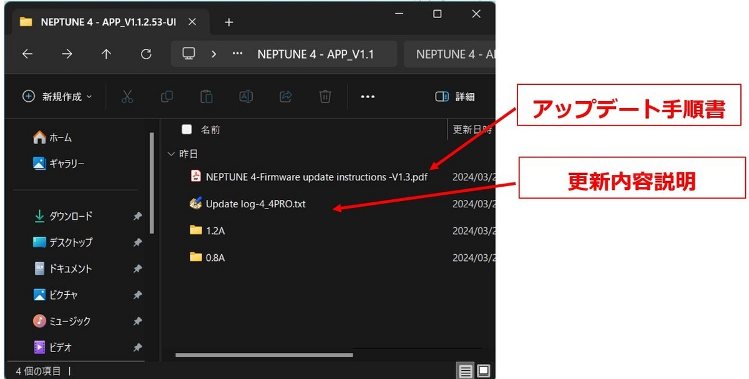
Task: Click the Forward navigation arrow
Action: click(67, 54)
